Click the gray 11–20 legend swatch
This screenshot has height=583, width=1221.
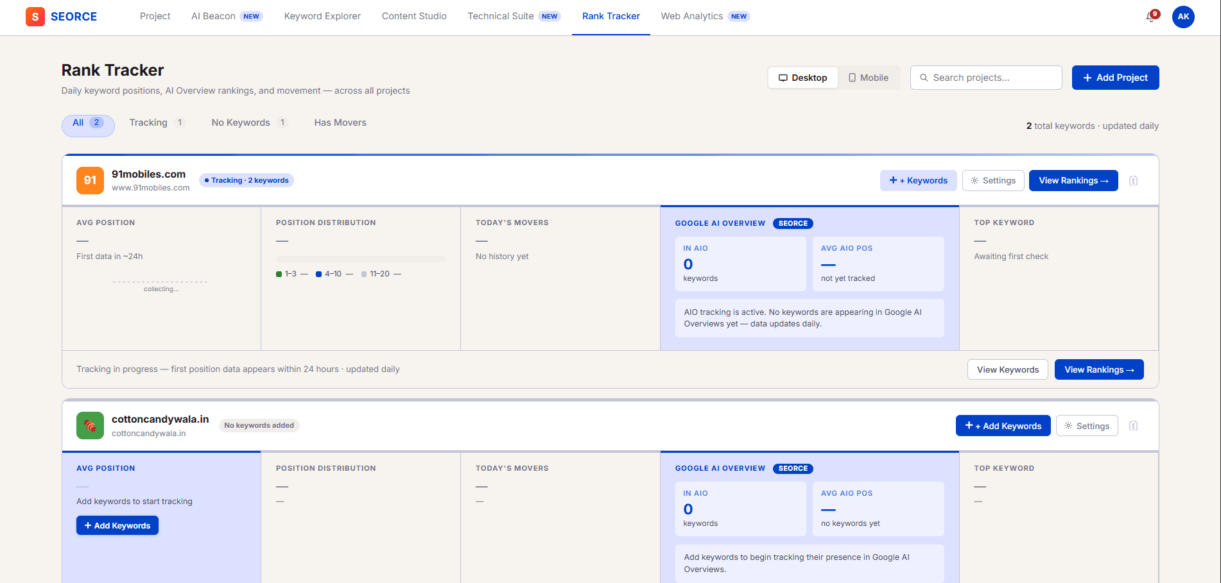364,274
